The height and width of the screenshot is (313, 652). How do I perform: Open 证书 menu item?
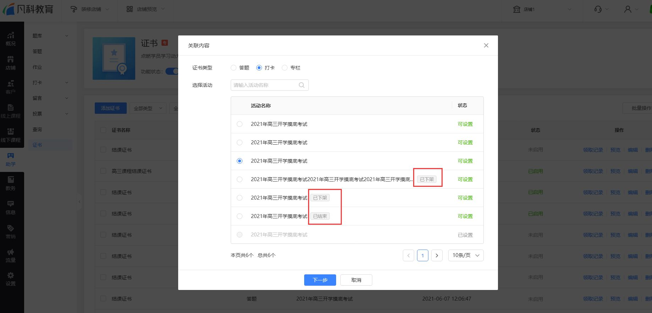coord(50,145)
